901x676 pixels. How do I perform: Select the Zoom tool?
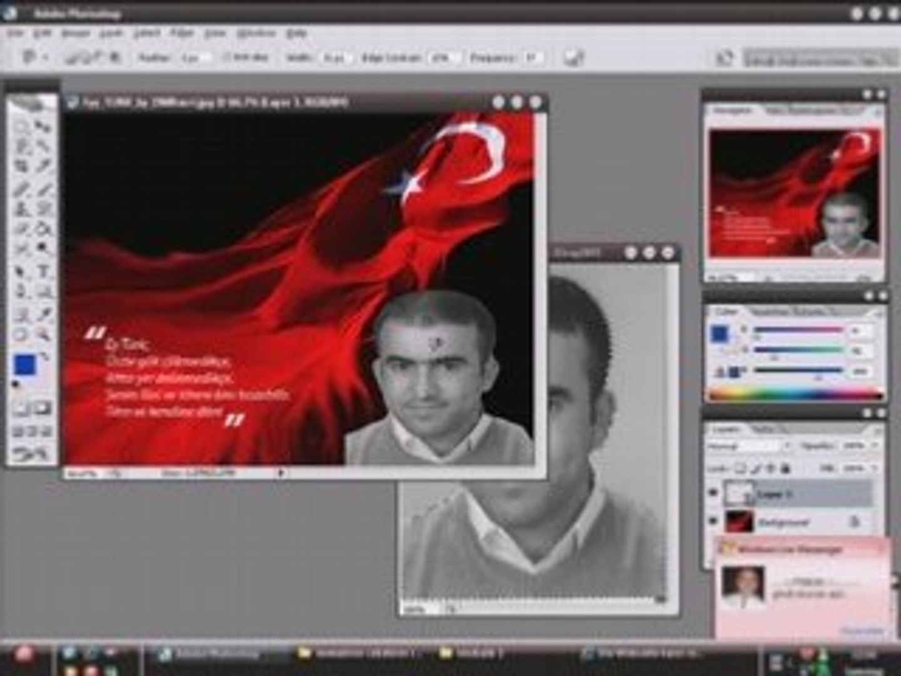(43, 334)
